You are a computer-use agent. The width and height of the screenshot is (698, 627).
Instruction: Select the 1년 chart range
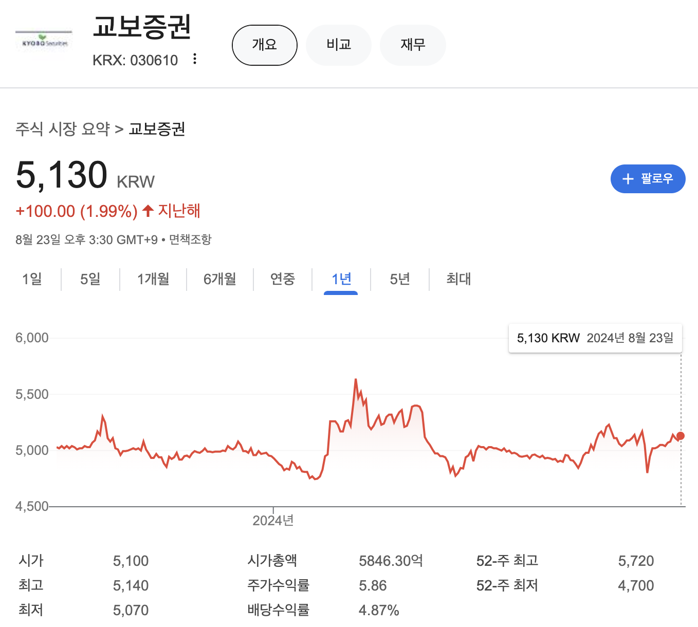coord(341,279)
